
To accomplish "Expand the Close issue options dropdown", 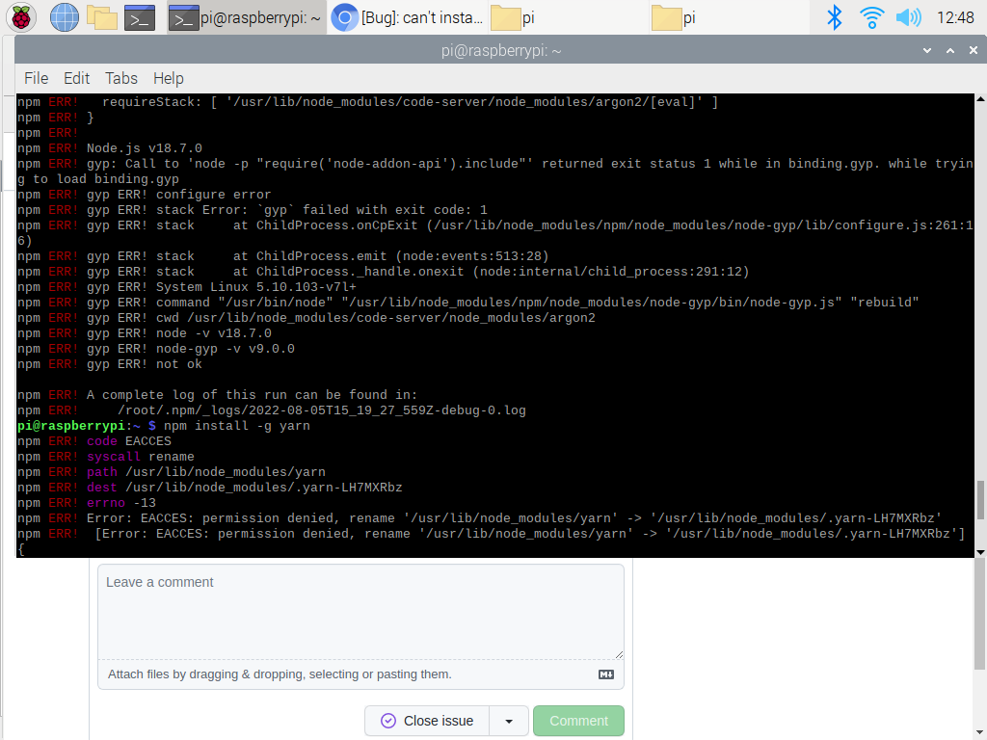I will pyautogui.click(x=509, y=721).
